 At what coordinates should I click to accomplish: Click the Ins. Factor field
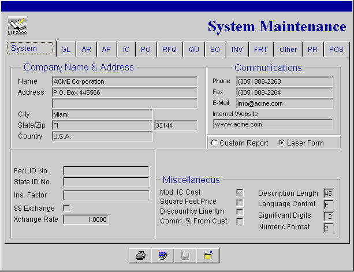[106, 195]
